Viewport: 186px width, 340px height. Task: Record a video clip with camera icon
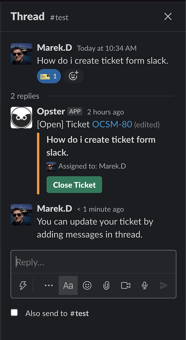tap(126, 285)
